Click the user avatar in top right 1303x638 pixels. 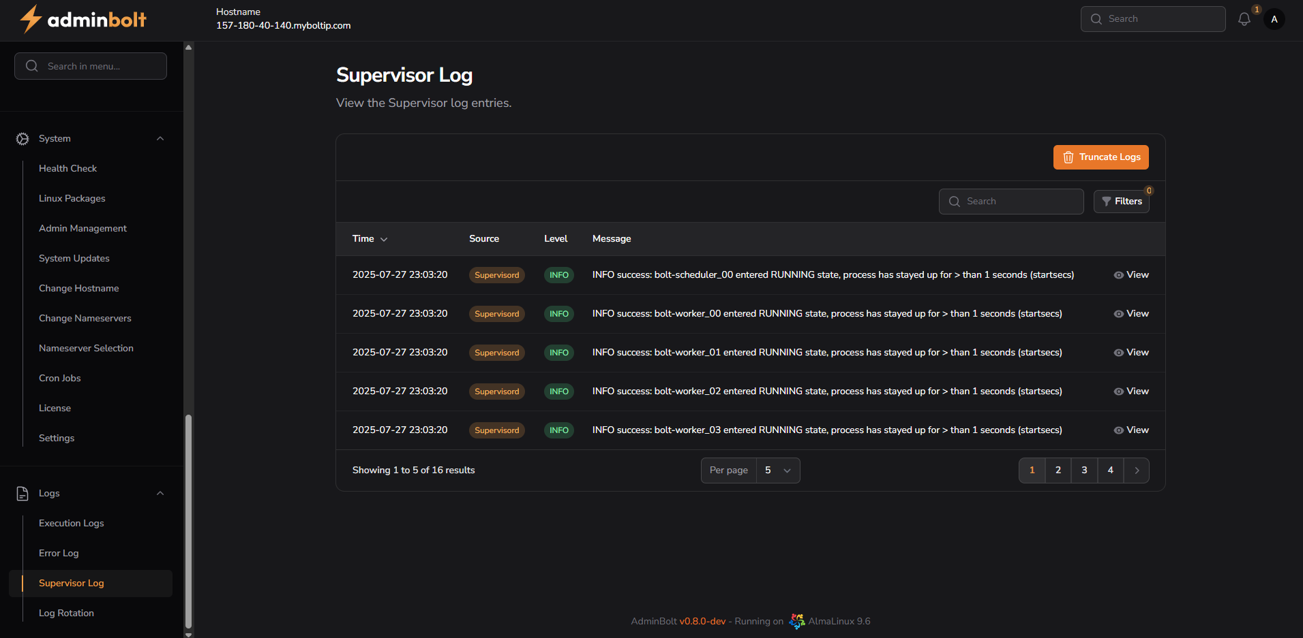click(x=1274, y=19)
